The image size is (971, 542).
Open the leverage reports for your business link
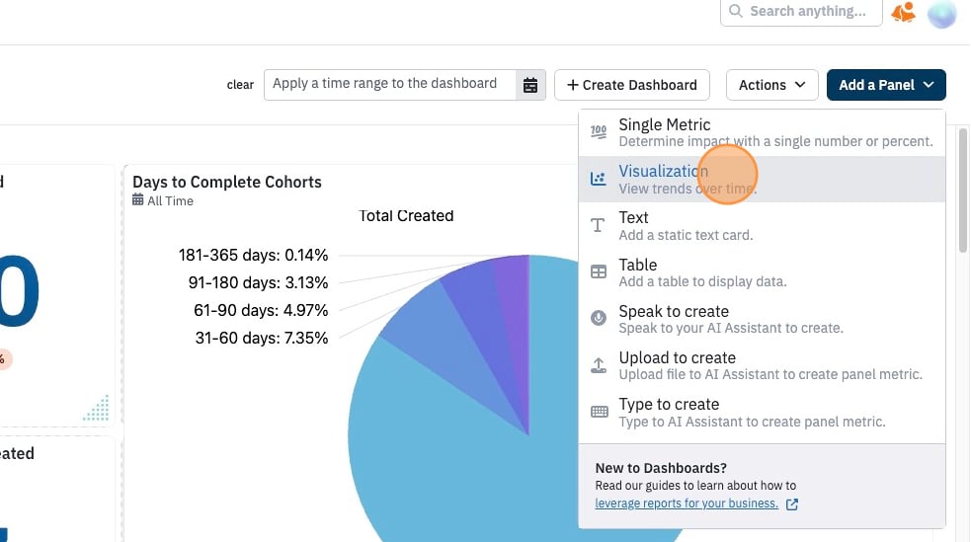[x=687, y=503]
